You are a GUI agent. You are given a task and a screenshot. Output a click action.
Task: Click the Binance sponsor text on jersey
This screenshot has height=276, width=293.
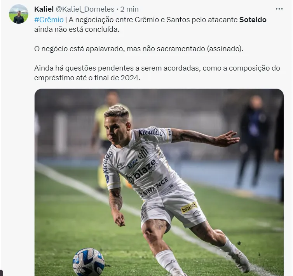154,187
